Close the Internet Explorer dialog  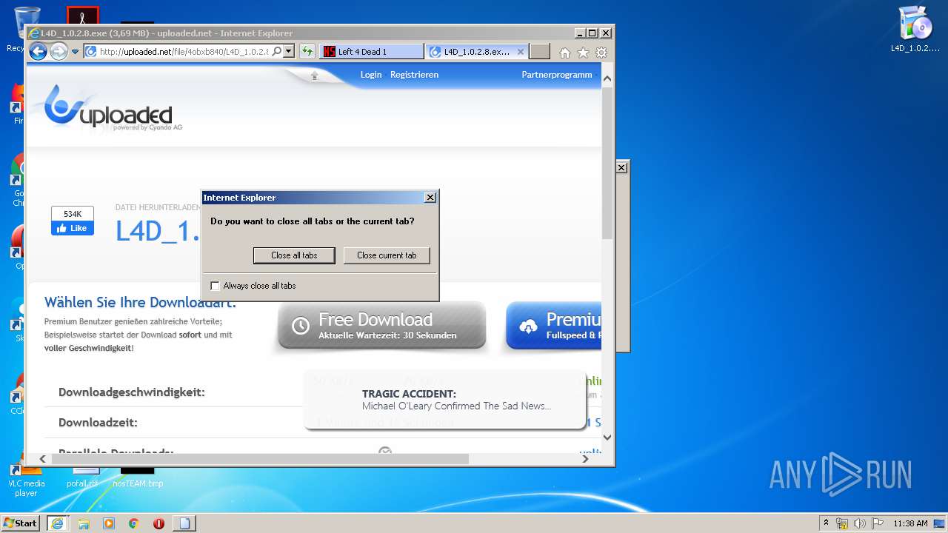point(430,198)
